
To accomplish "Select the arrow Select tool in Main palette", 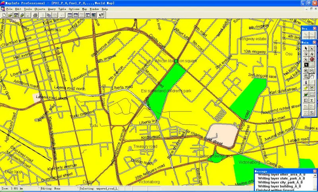I will click(x=306, y=48).
